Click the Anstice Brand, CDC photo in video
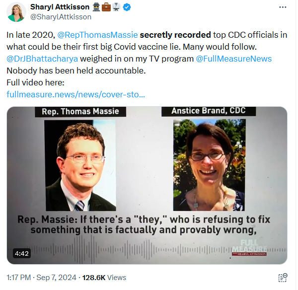This screenshot has width=298, height=290. tap(209, 165)
